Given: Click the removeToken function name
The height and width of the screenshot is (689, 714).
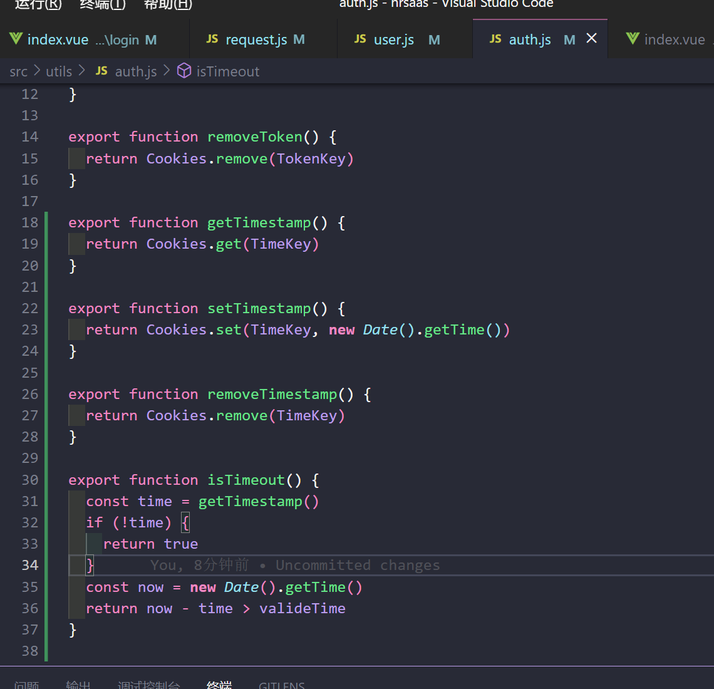Looking at the screenshot, I should (255, 137).
